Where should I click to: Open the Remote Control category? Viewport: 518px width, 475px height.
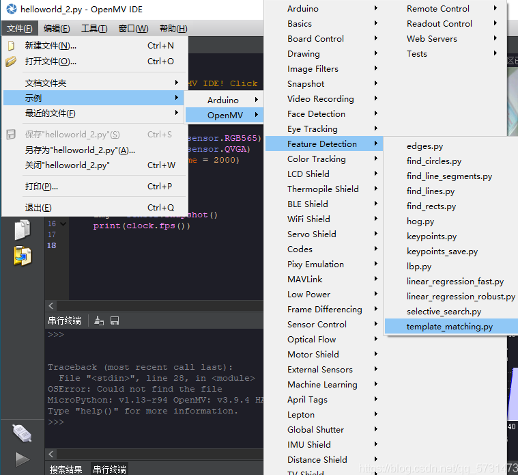(x=446, y=9)
